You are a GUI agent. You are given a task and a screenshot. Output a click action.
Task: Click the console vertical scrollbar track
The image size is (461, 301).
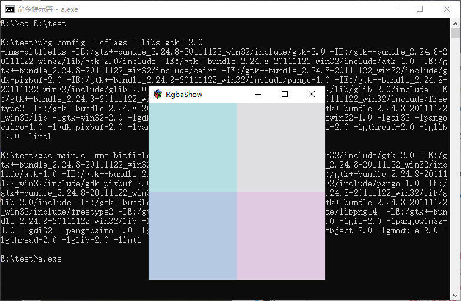click(456, 176)
